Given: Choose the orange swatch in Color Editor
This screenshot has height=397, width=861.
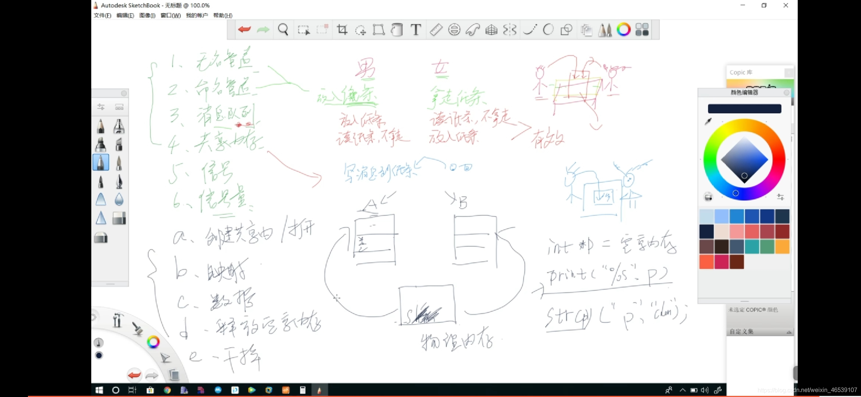Looking at the screenshot, I should pos(782,247).
